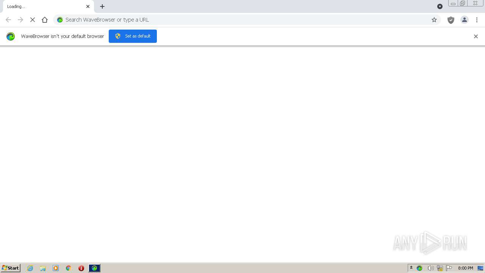Minimize the WaveBrowser window
Viewport: 485px width, 273px height.
tap(453, 3)
